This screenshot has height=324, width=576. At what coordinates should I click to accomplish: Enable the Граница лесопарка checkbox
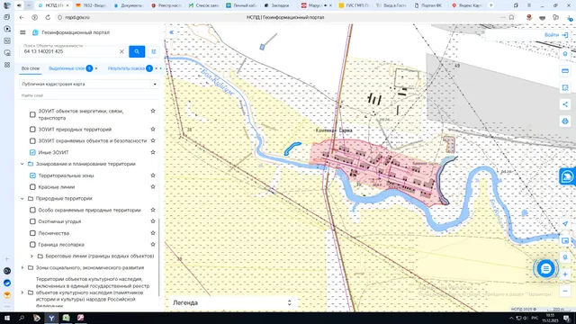(32, 244)
